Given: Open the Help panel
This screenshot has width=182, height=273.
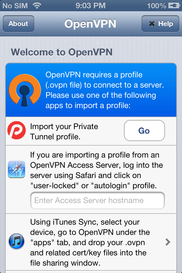Looking at the screenshot, I should (160, 24).
